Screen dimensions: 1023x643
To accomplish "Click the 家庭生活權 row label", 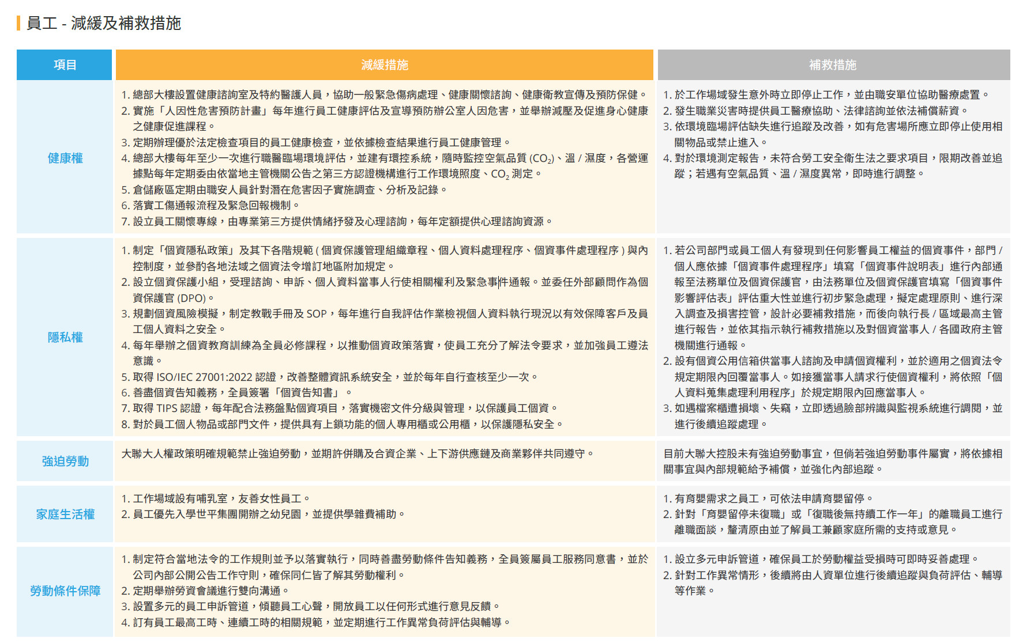I will coord(65,514).
